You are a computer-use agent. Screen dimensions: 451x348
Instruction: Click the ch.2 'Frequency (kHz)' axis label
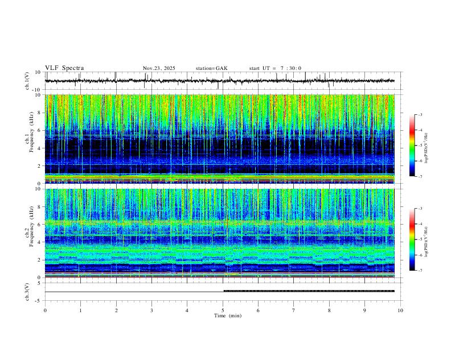tap(31, 225)
